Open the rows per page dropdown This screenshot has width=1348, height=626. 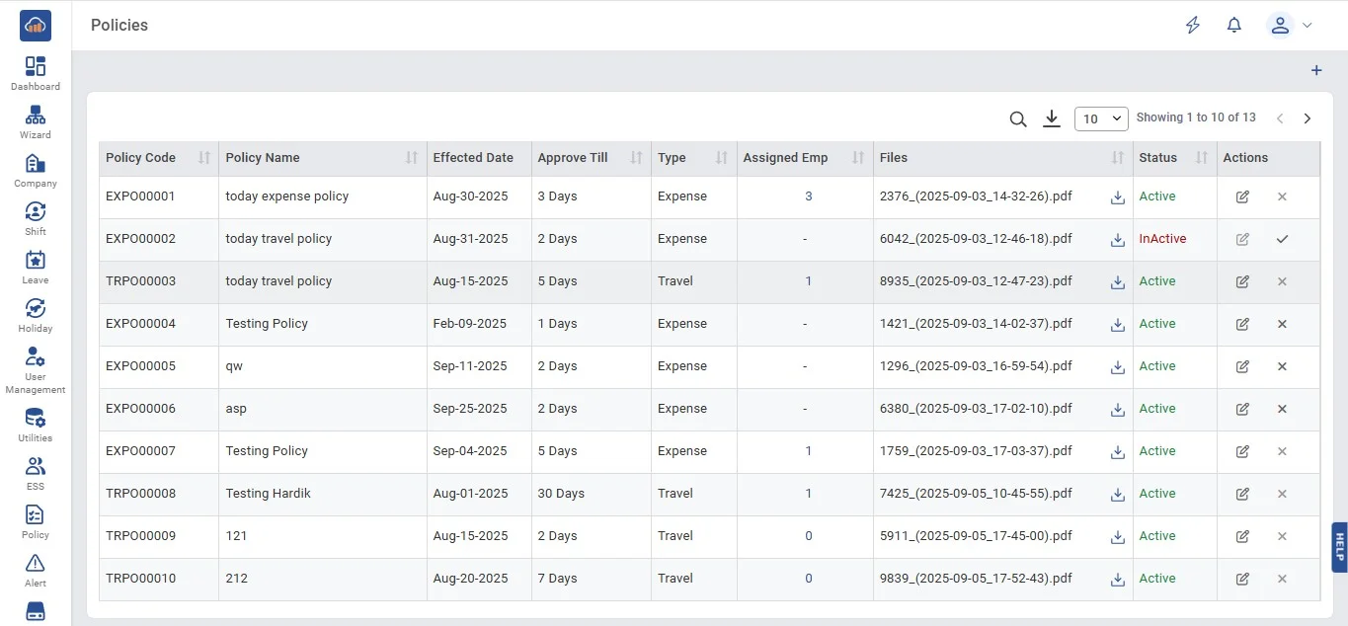[x=1101, y=118]
